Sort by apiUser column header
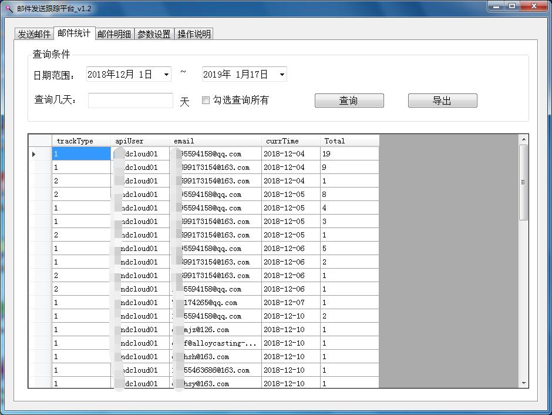The image size is (552, 415). click(140, 141)
